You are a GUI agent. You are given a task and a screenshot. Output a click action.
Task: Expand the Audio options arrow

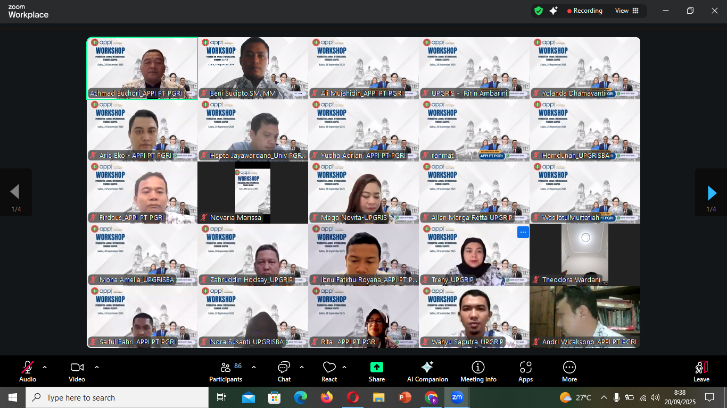click(45, 367)
